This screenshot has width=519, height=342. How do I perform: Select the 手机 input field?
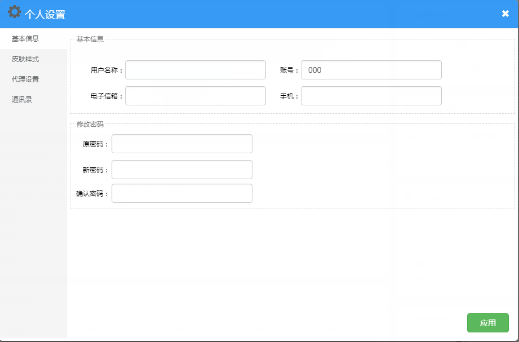coord(371,96)
